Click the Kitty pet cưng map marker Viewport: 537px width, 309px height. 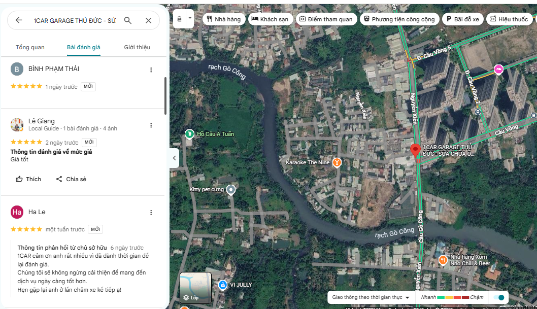click(231, 190)
